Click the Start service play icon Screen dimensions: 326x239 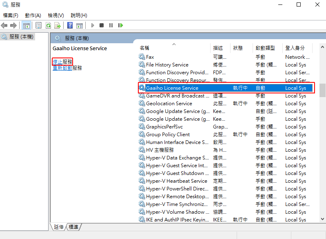[93, 25]
